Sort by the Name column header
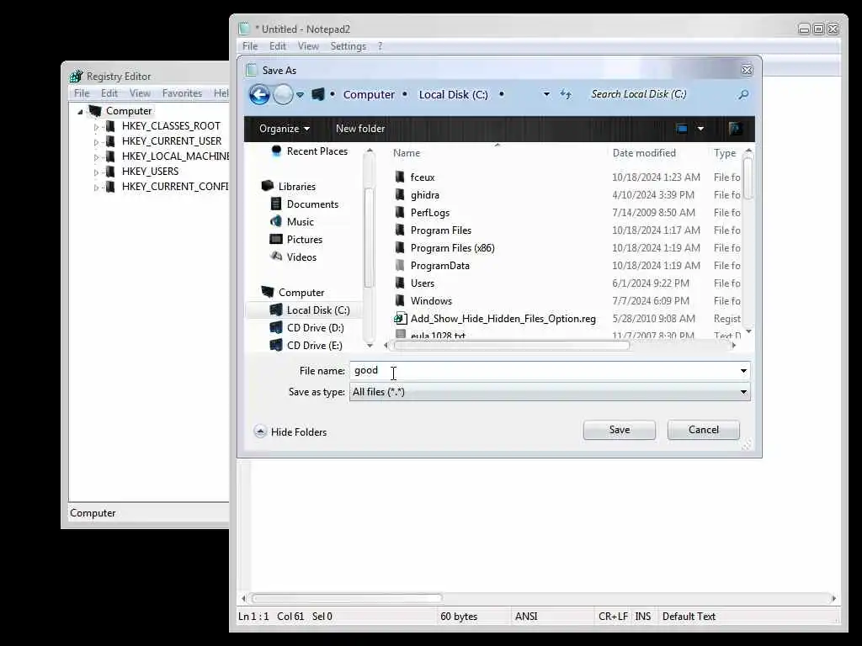Screen dimensions: 862x646 point(407,153)
